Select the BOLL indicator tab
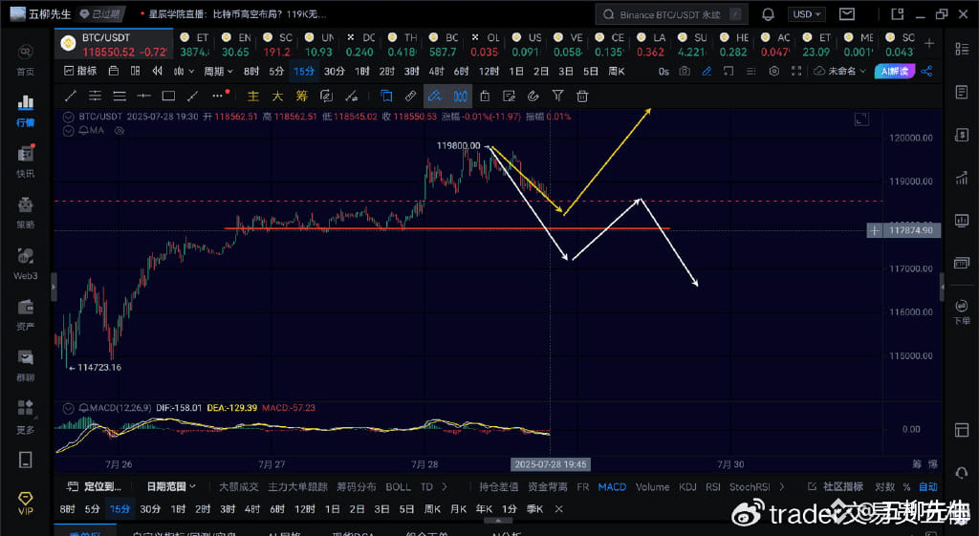The height and width of the screenshot is (536, 979). pos(398,486)
